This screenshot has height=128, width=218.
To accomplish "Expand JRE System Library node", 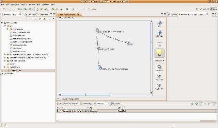I will pyautogui.click(x=5, y=54).
